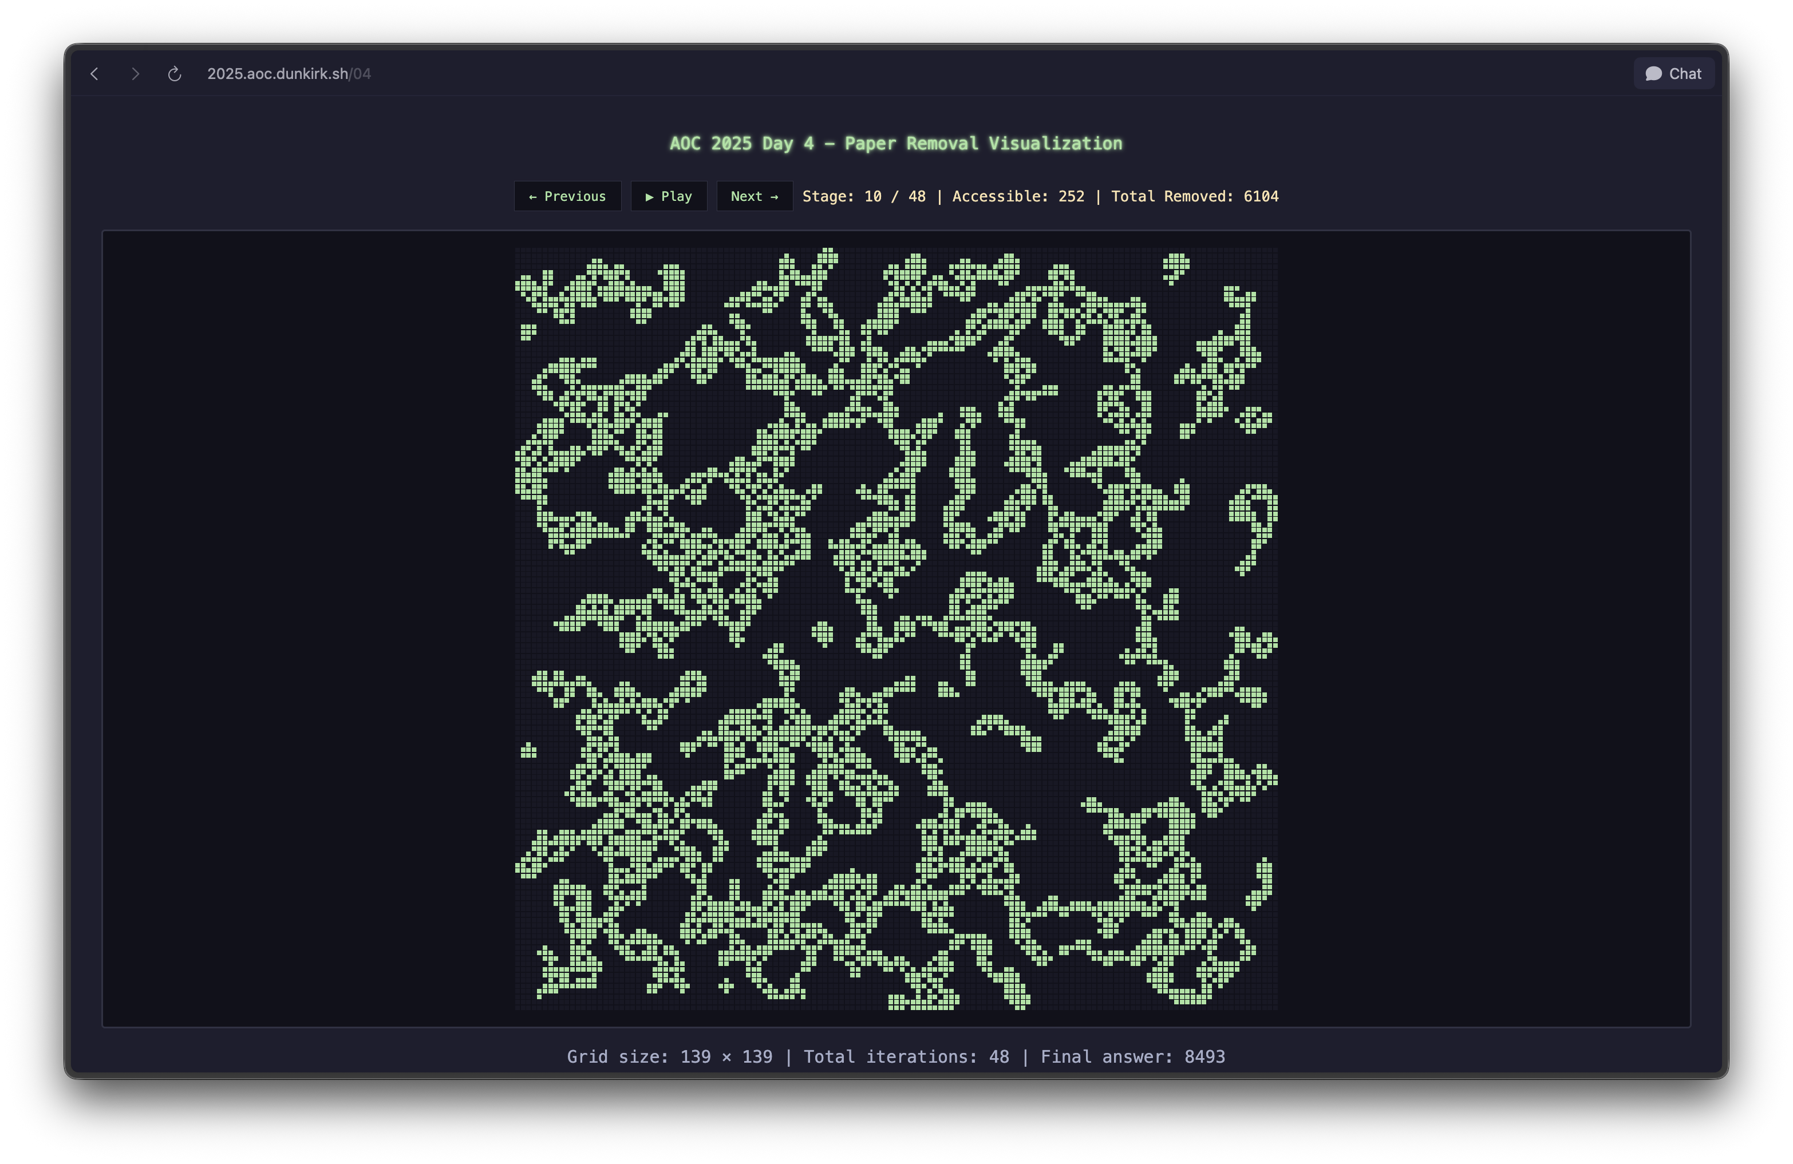Select the left arrow inside Previous button
Viewport: 1793px width, 1164px height.
[x=534, y=196]
